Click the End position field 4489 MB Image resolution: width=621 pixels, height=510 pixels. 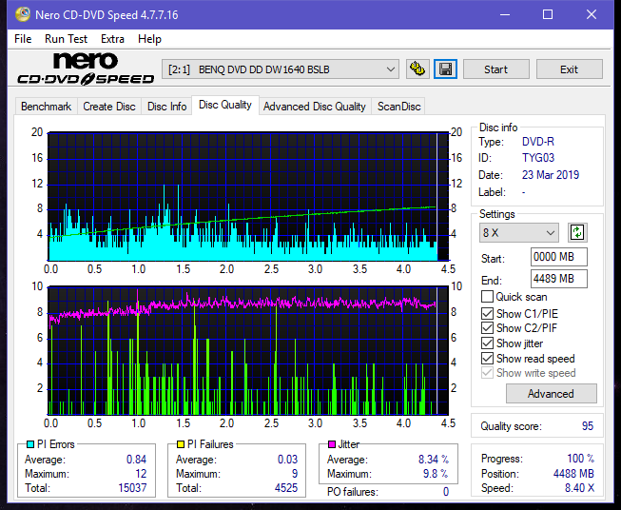pyautogui.click(x=559, y=279)
